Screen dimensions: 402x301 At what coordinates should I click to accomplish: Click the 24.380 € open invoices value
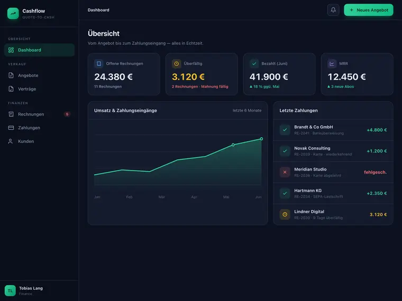(113, 77)
